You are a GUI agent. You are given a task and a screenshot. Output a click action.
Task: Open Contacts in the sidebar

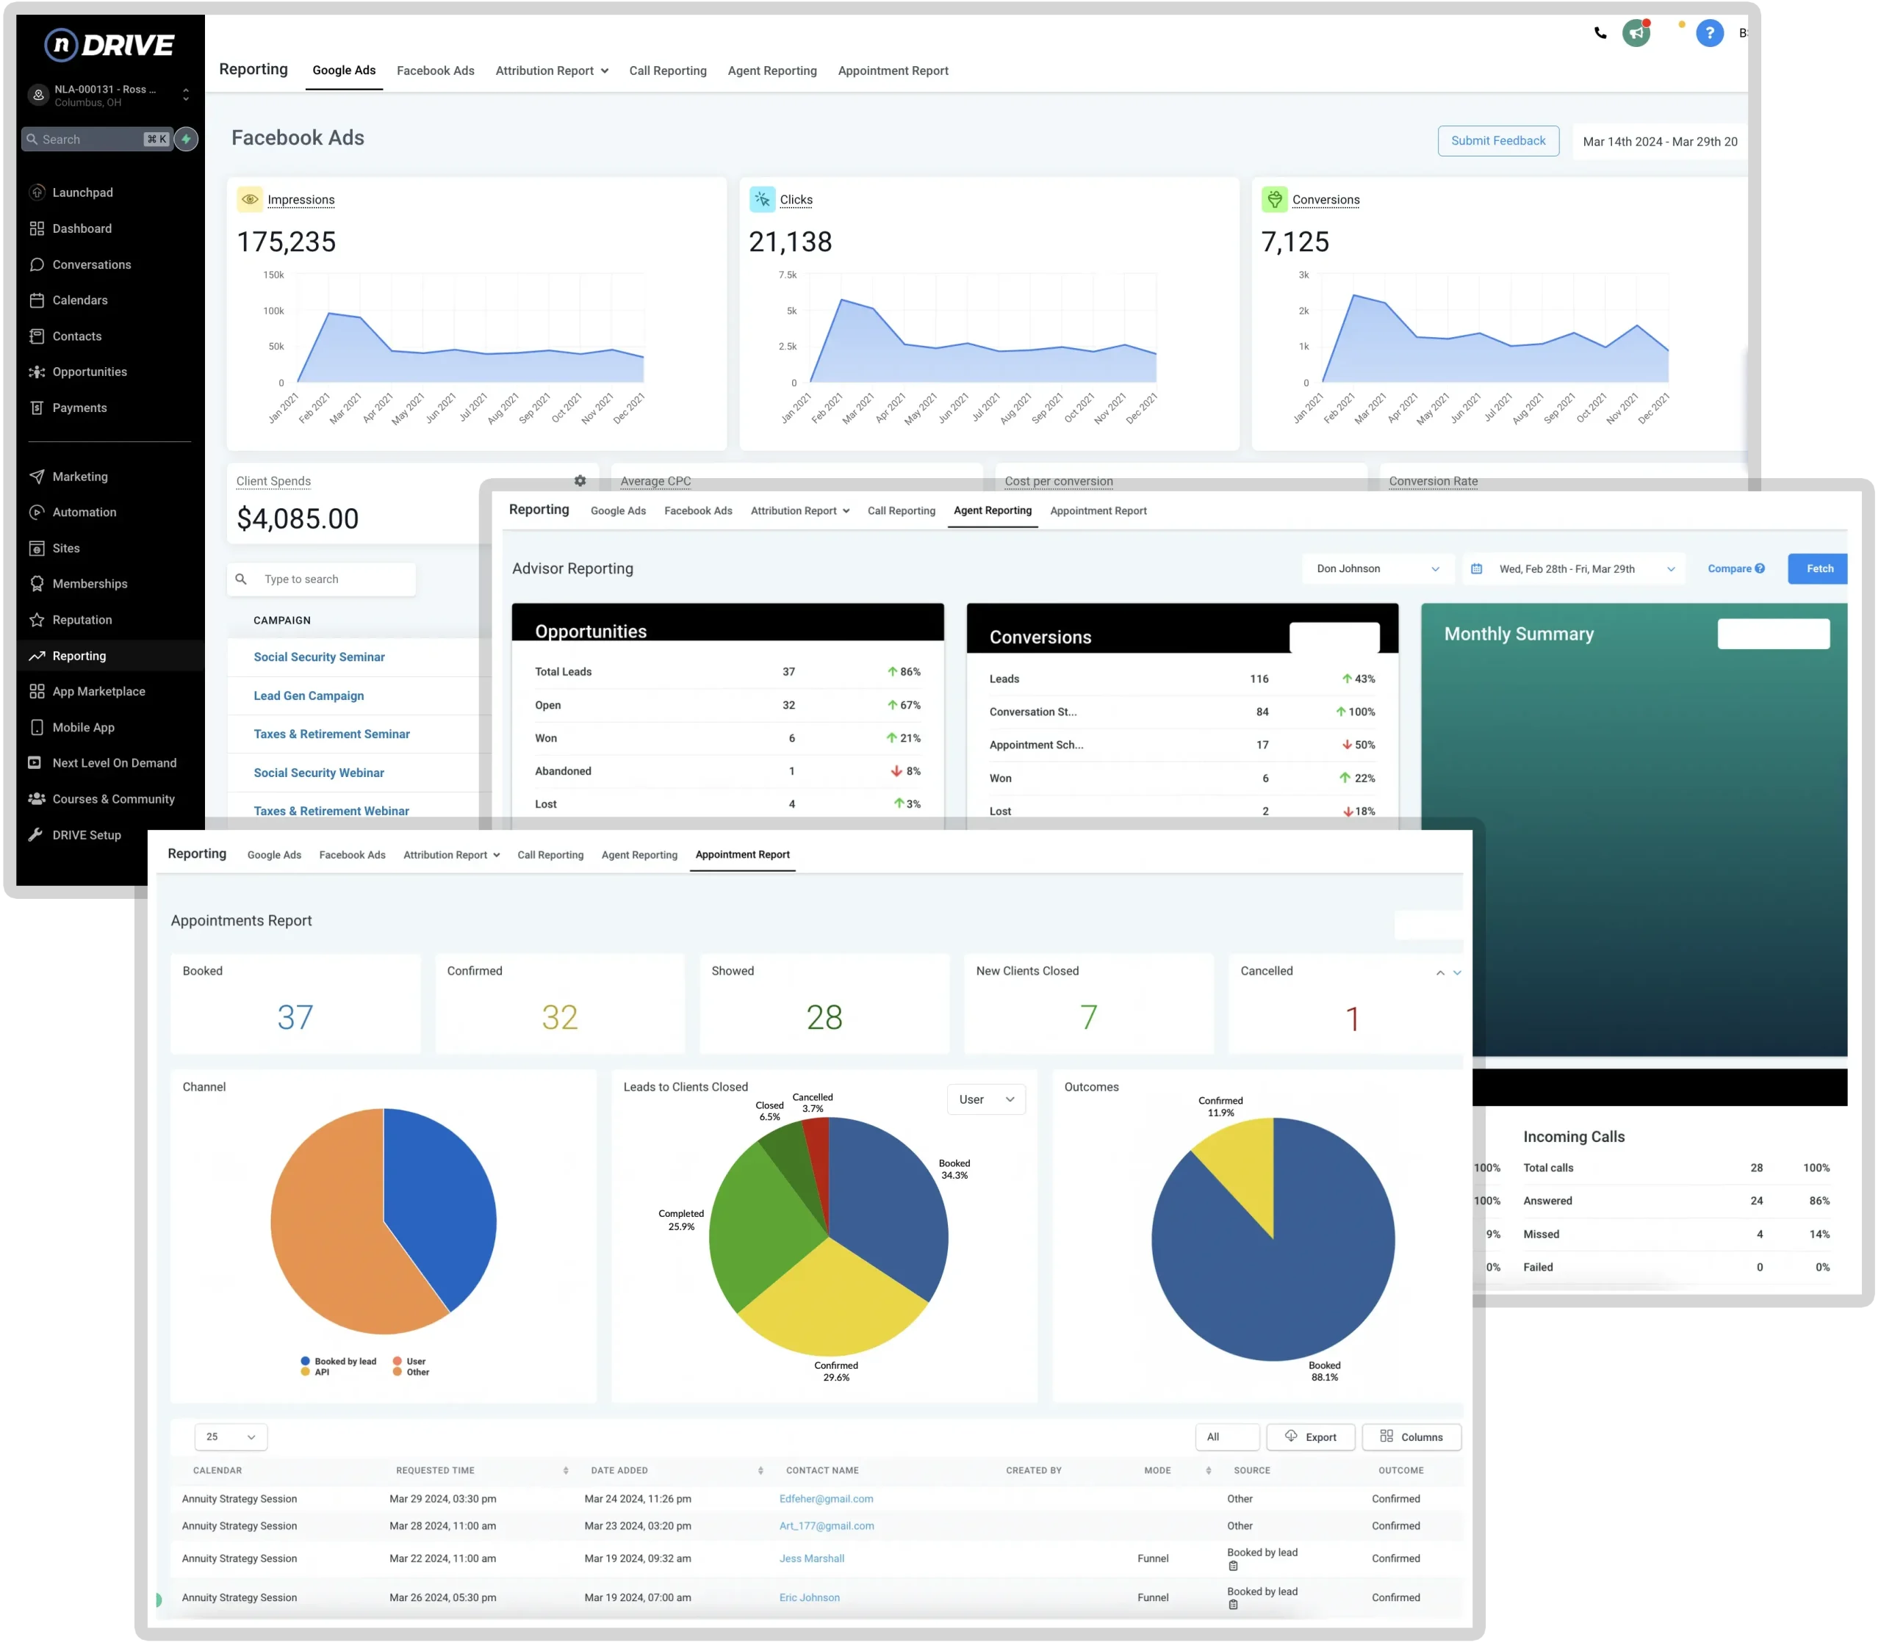76,336
